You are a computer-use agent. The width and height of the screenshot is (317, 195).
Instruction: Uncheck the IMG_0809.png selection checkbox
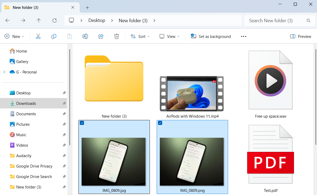[x=160, y=123]
